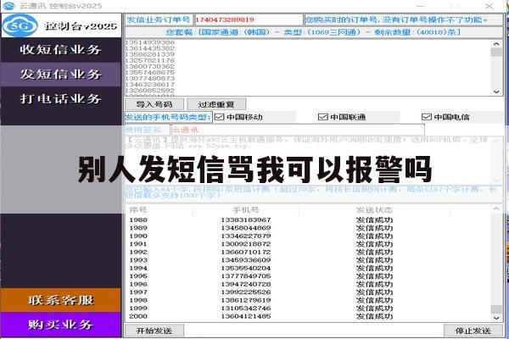
Task: Select row 2000 in results table
Action: coord(309,316)
